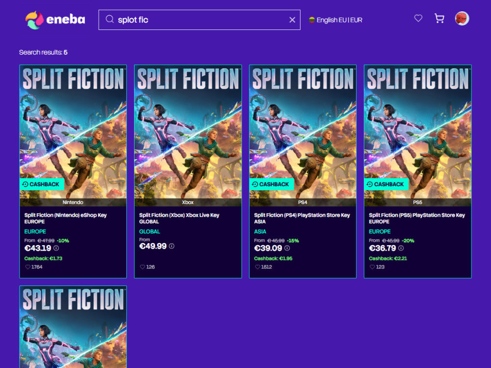
Task: Click the info icon next to €43.19
Action: (x=56, y=248)
